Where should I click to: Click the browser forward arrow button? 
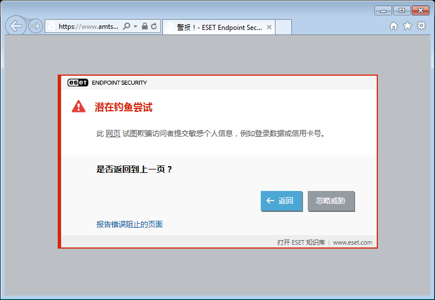pyautogui.click(x=36, y=27)
